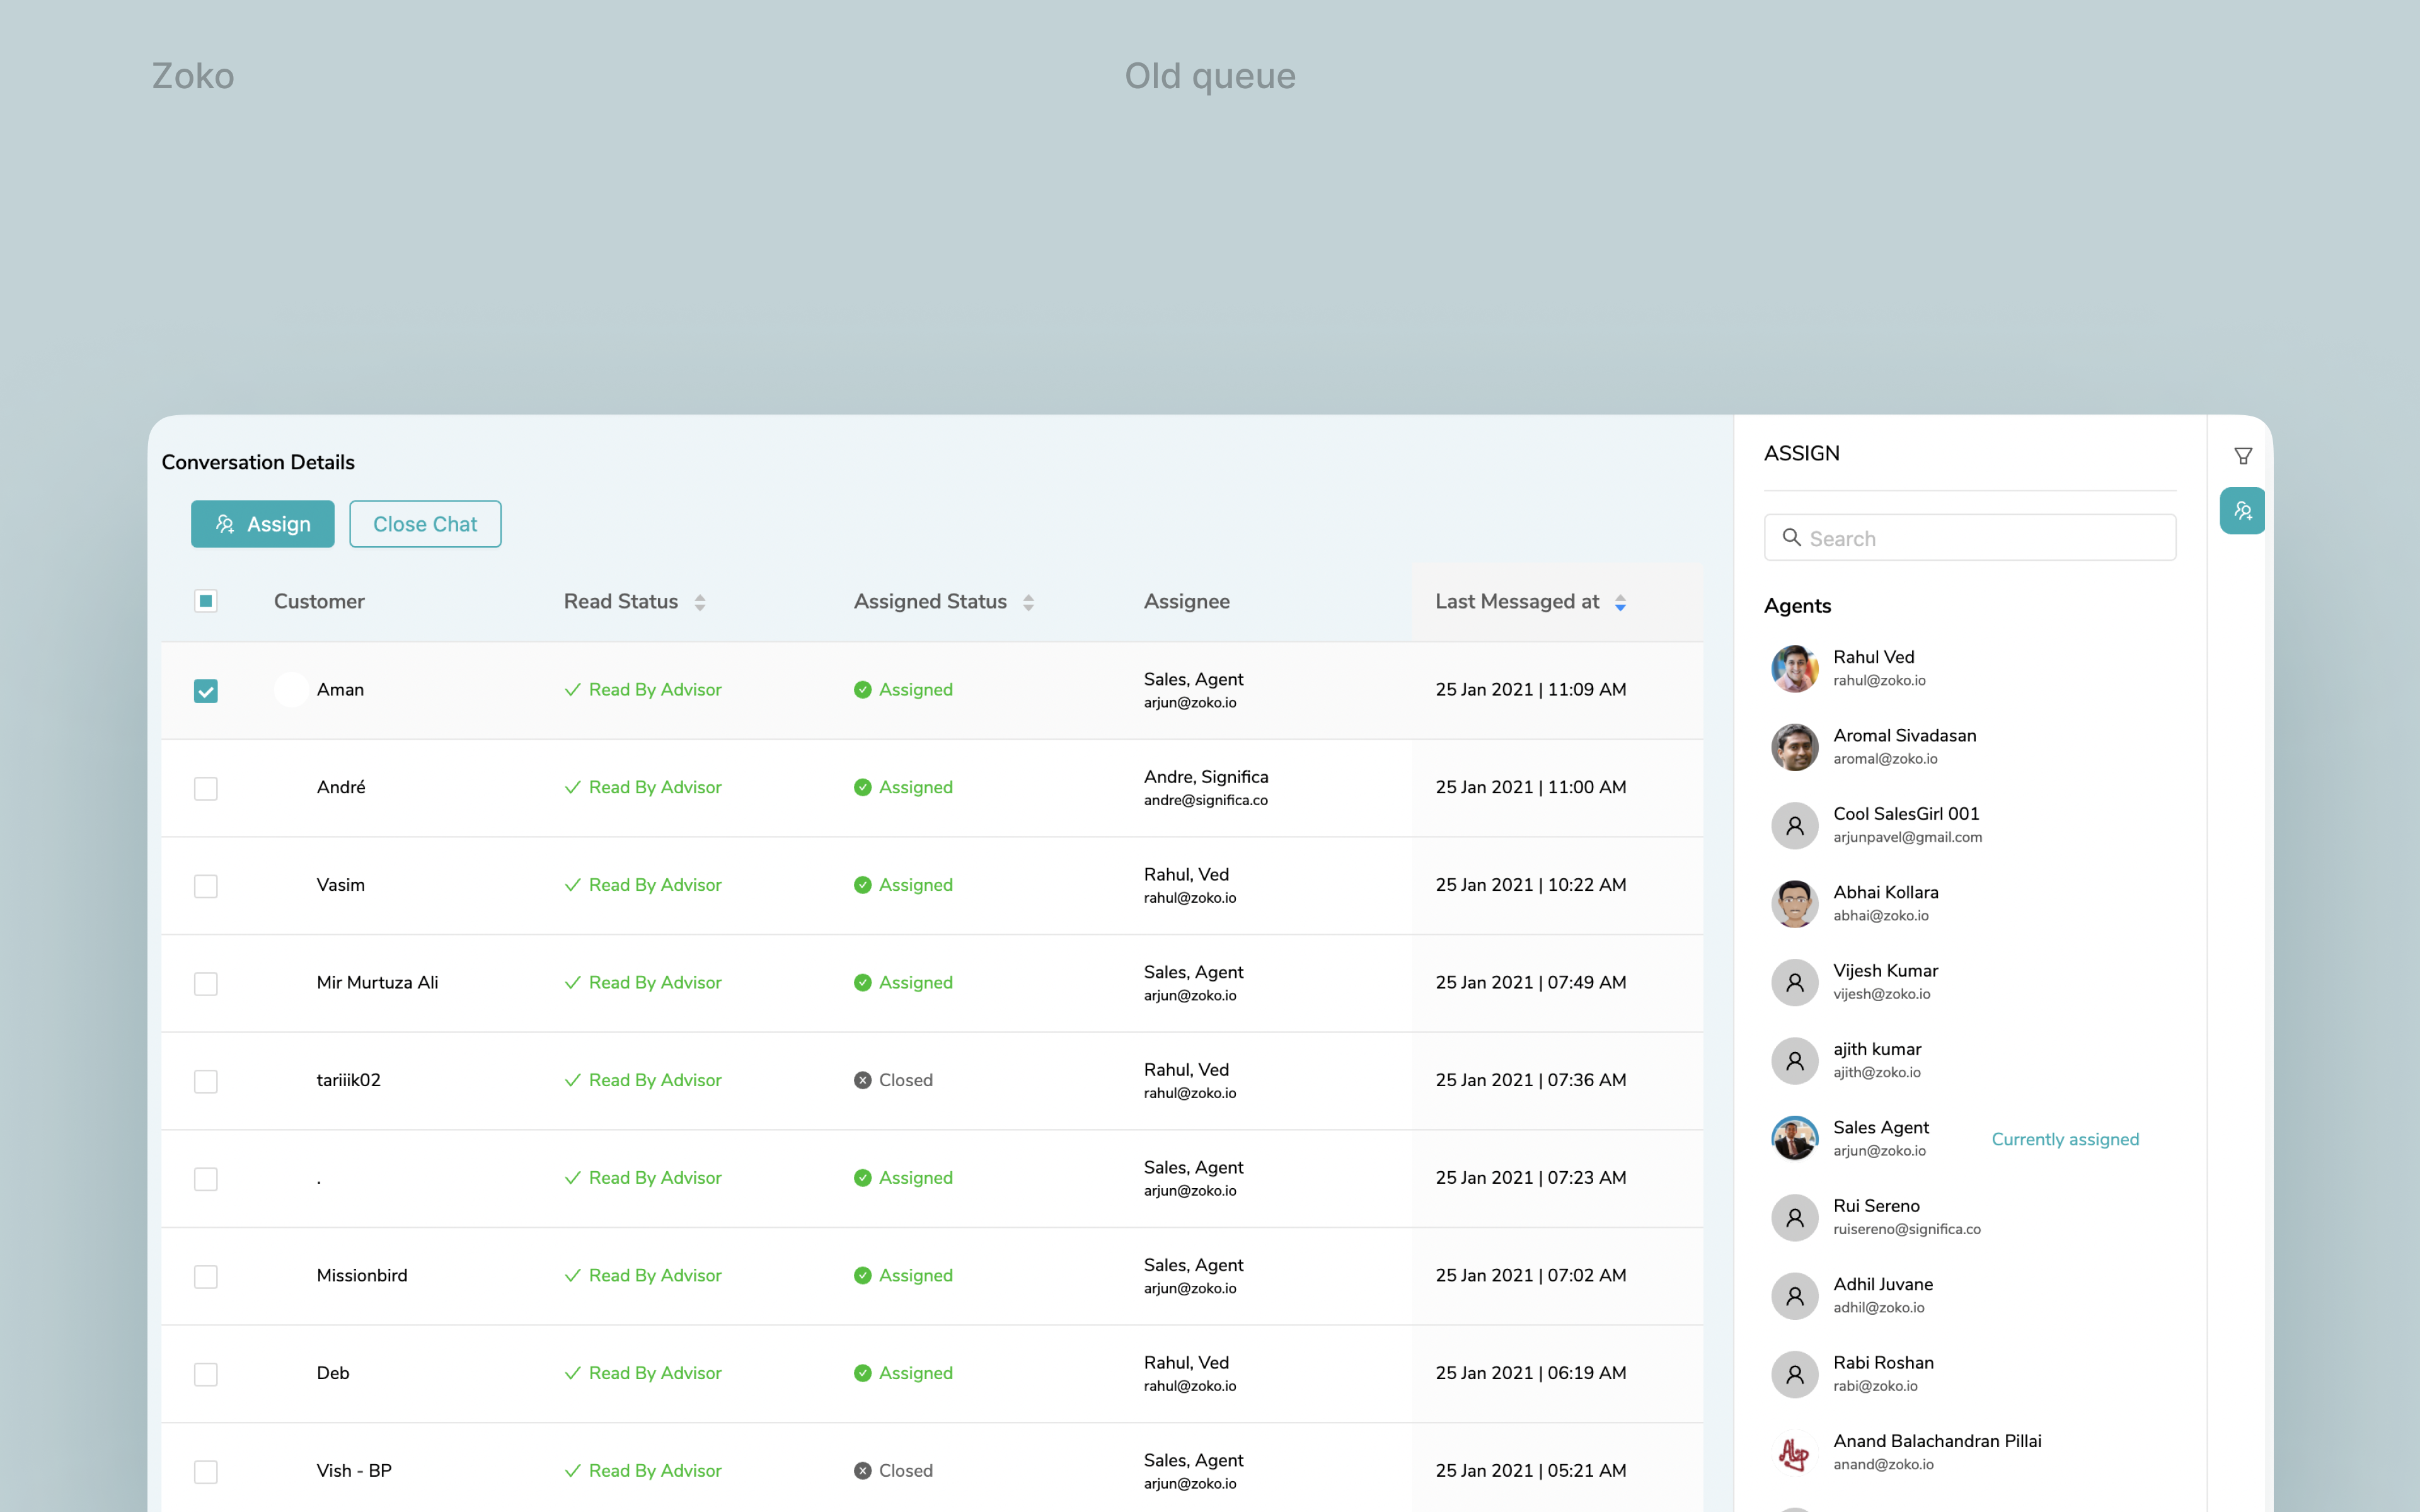Select agent Rahul Ved
This screenshot has height=1512, width=2420.
click(1970, 668)
